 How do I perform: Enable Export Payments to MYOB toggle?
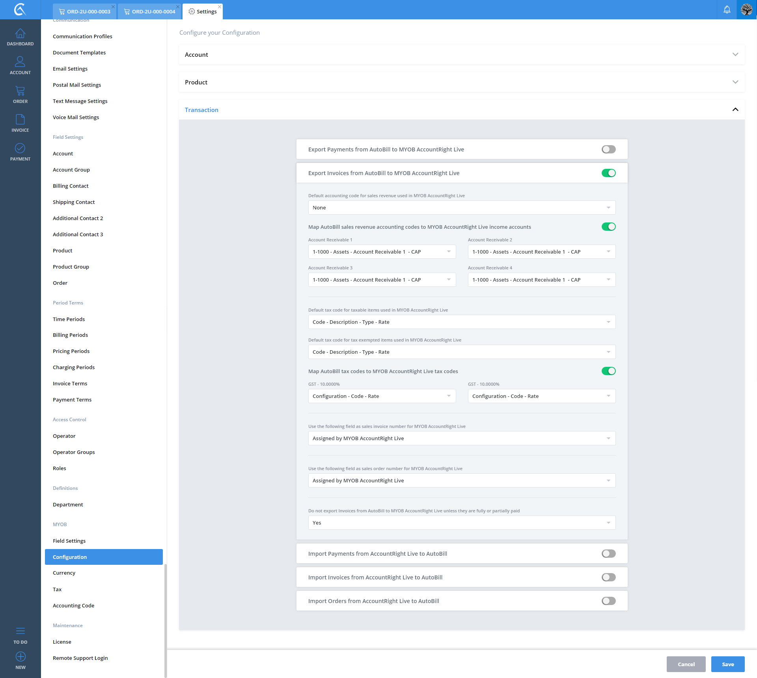(608, 149)
